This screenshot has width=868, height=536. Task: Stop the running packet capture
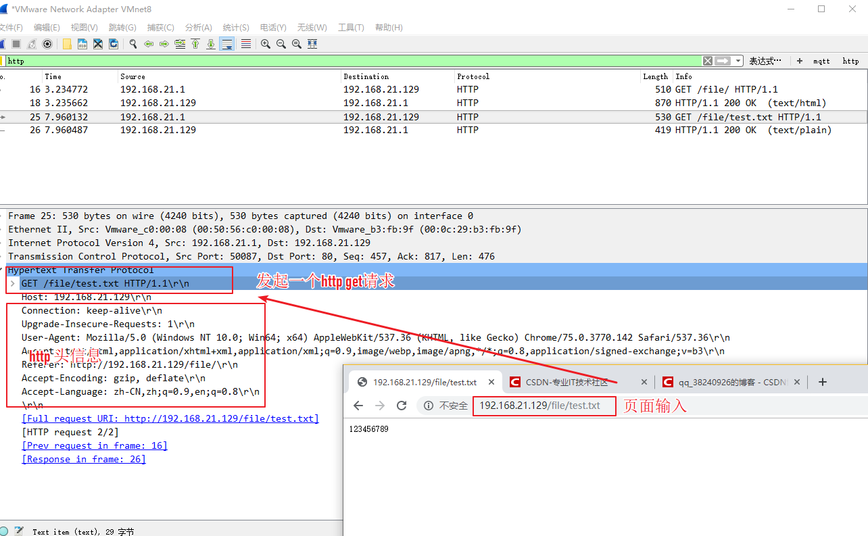pos(16,44)
